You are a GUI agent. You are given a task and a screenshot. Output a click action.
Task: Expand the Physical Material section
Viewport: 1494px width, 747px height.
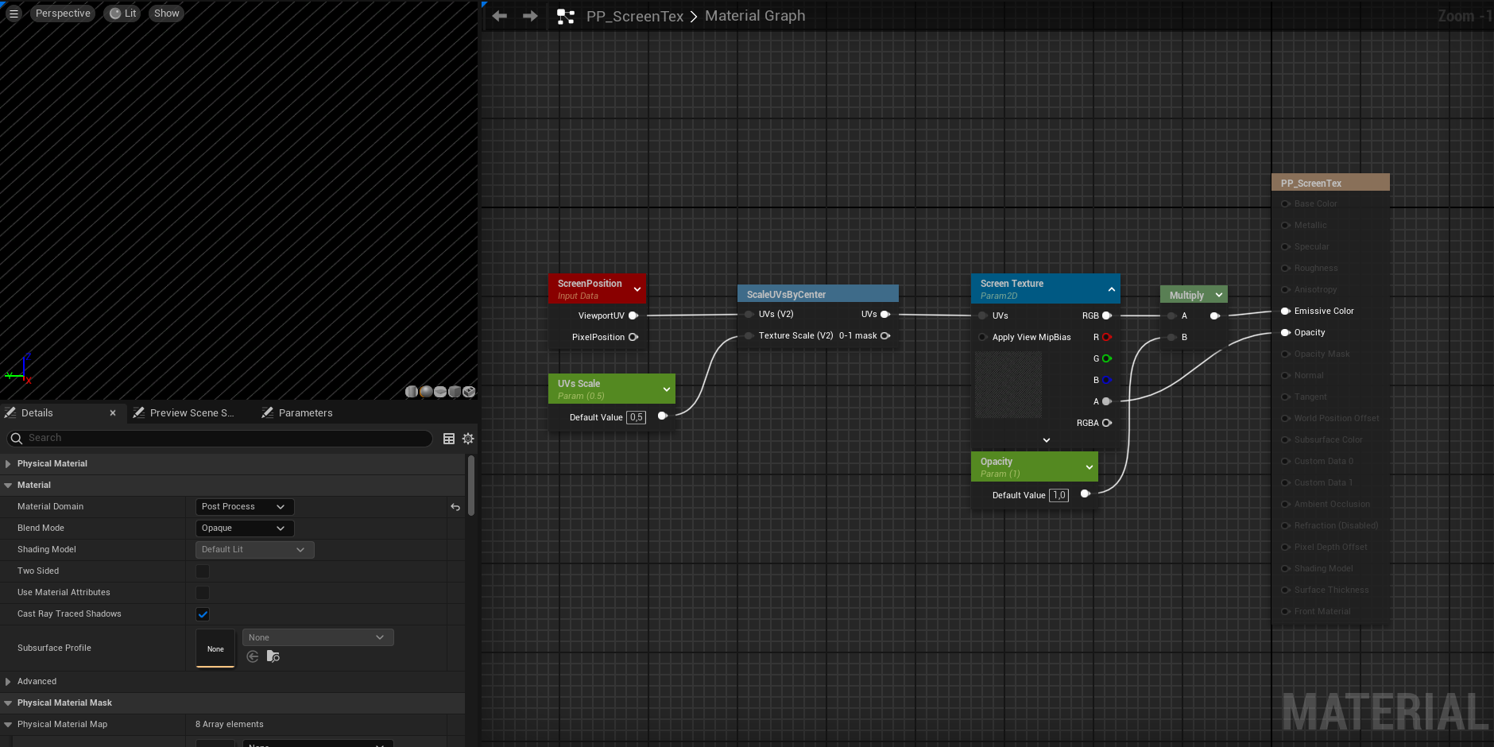click(x=8, y=463)
